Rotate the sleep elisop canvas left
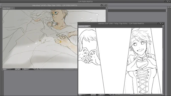This screenshot has height=96, width=171. pyautogui.click(x=36, y=69)
